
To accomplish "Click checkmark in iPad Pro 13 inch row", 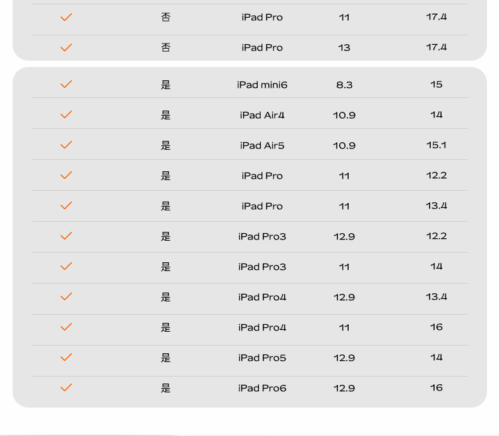I will 66,47.
